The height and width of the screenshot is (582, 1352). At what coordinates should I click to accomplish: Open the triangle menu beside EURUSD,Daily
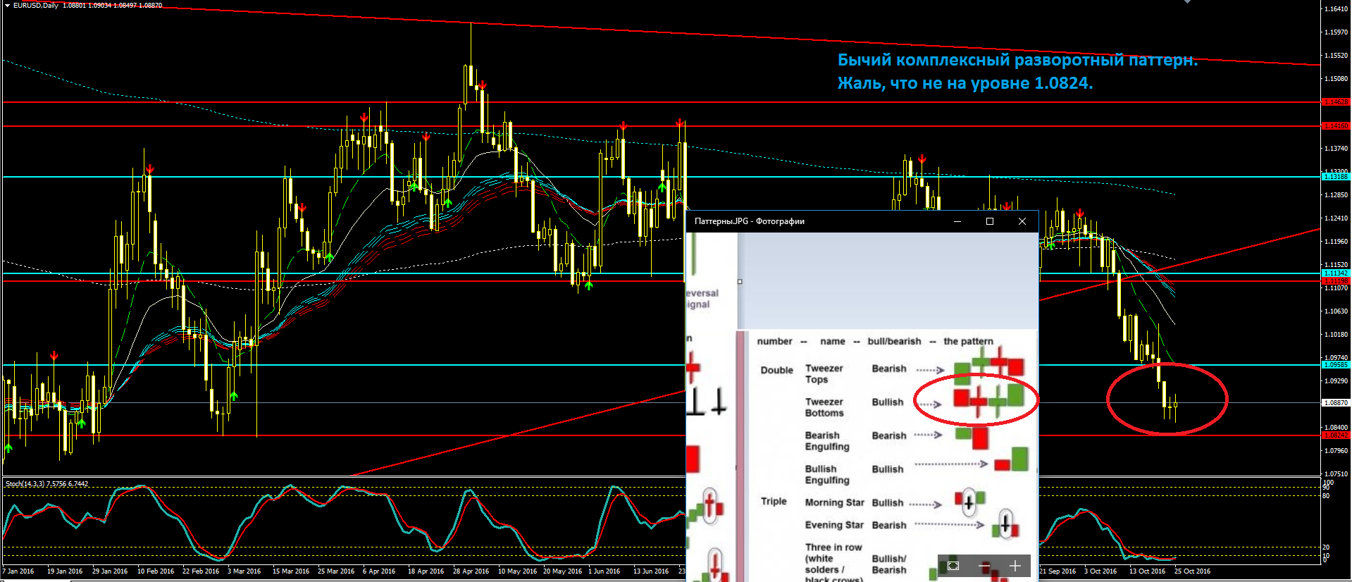pyautogui.click(x=7, y=6)
